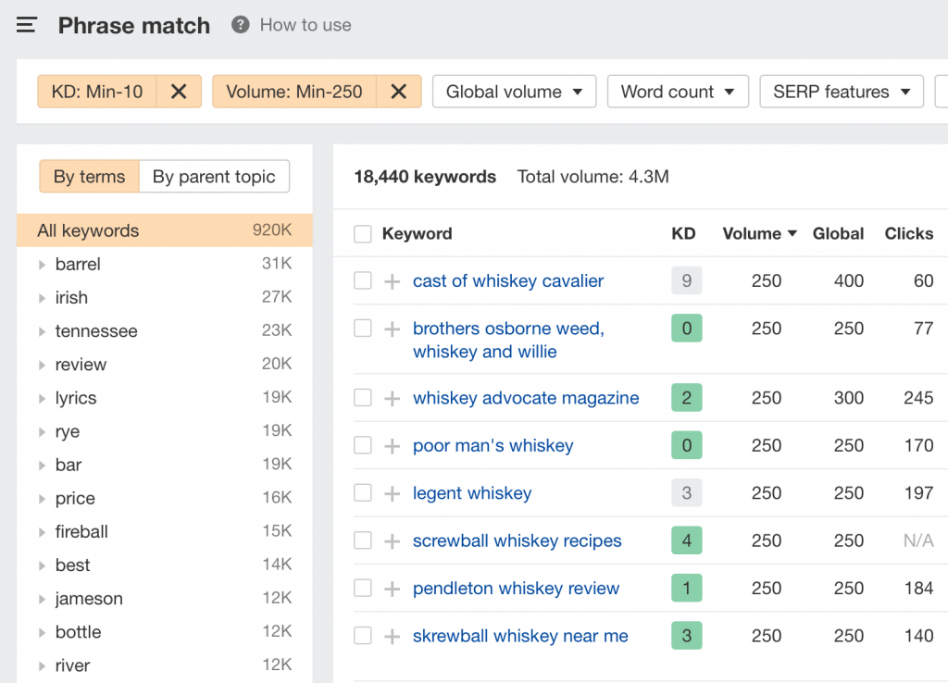948x683 pixels.
Task: Edit the KD: Min-10 filter
Action: [97, 92]
